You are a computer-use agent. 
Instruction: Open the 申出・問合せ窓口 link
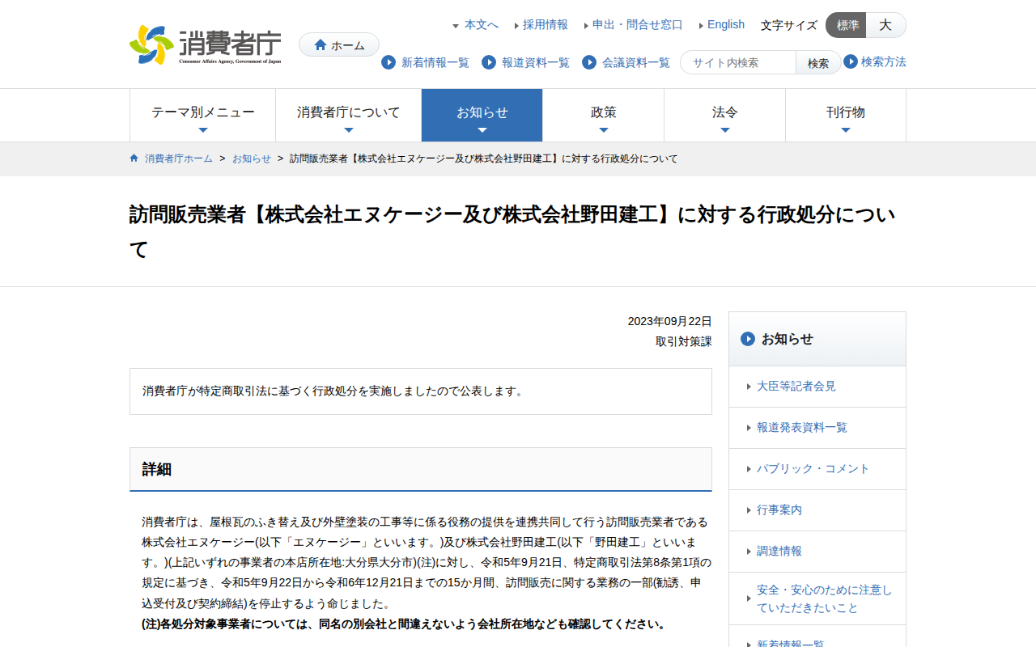pos(638,25)
